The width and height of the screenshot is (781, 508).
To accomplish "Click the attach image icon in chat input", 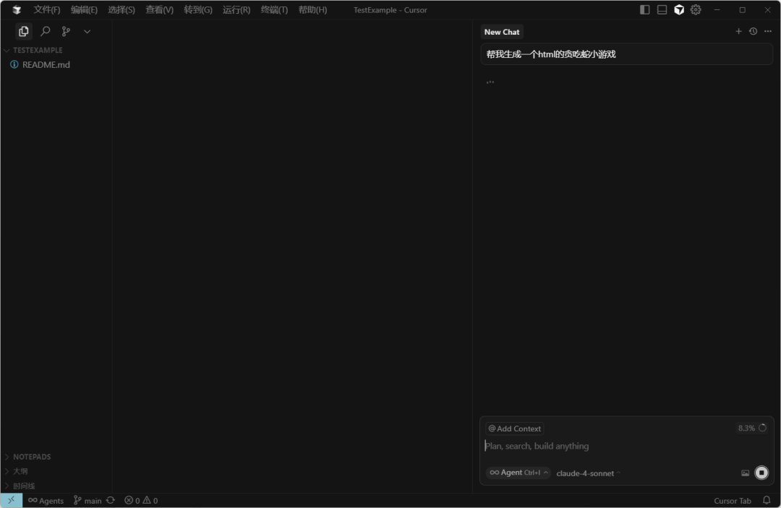I will 745,473.
